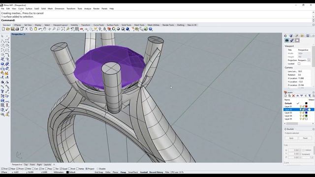
Task: Select Layer 05 row in layers list
Action: 299,119
